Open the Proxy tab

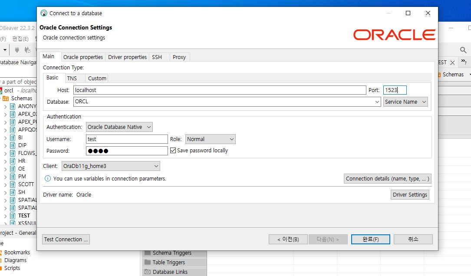tap(179, 57)
